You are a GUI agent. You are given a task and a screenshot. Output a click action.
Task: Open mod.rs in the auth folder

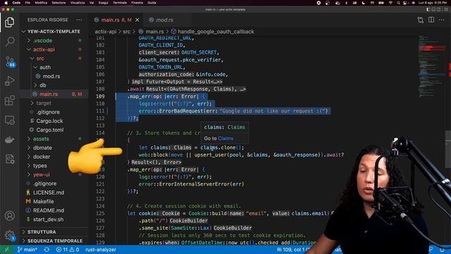point(51,76)
